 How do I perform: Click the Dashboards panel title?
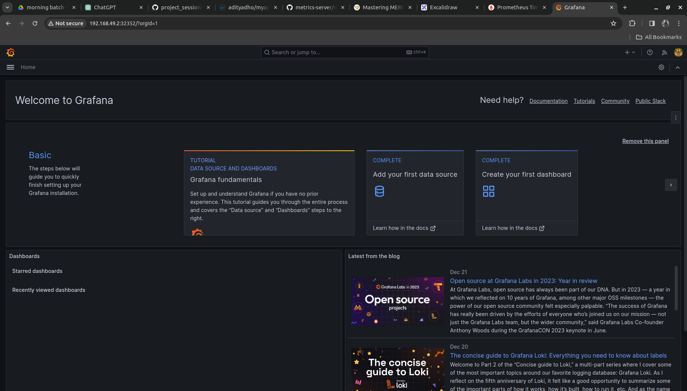25,256
